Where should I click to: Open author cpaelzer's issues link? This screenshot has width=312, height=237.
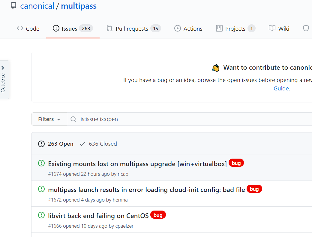[x=124, y=226]
